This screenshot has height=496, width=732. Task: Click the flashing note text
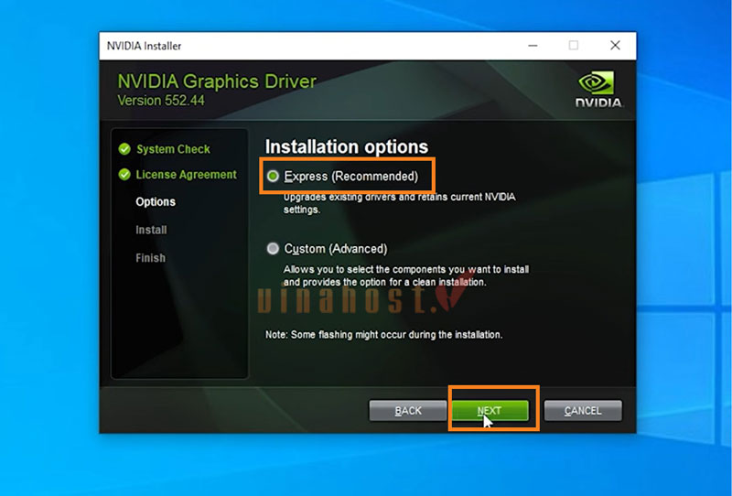point(383,335)
